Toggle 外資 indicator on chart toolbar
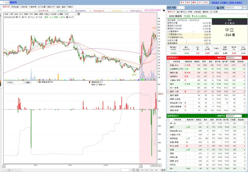 [11, 14]
